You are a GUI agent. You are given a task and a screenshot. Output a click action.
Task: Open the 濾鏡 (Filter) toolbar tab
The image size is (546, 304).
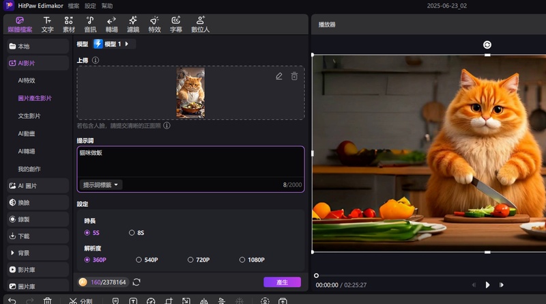click(132, 24)
